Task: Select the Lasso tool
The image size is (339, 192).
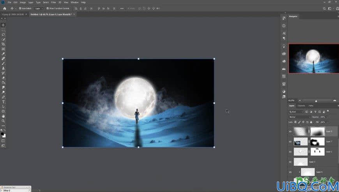Action: click(3, 35)
